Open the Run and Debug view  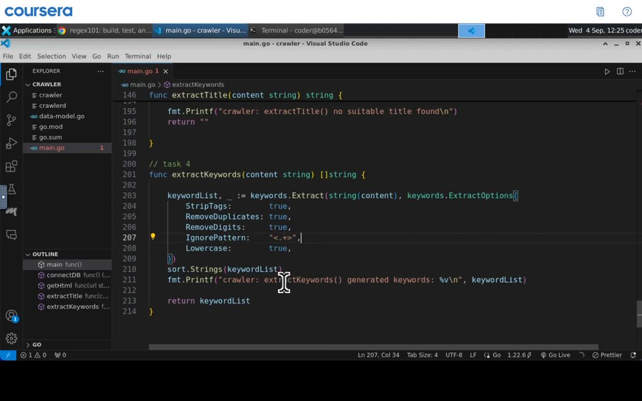[12, 144]
